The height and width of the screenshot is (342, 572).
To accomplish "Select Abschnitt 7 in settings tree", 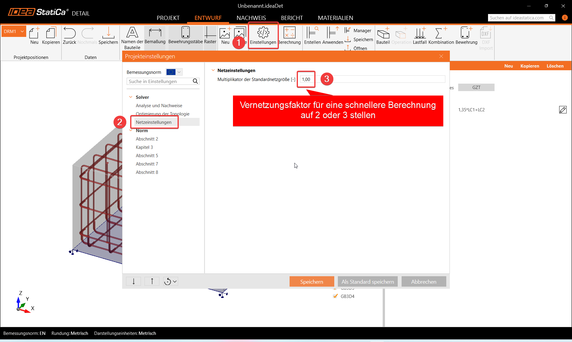I will 147,164.
